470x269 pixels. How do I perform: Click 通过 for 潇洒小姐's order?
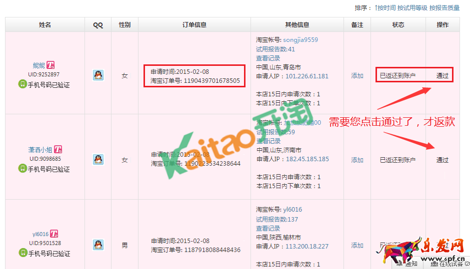(442, 160)
